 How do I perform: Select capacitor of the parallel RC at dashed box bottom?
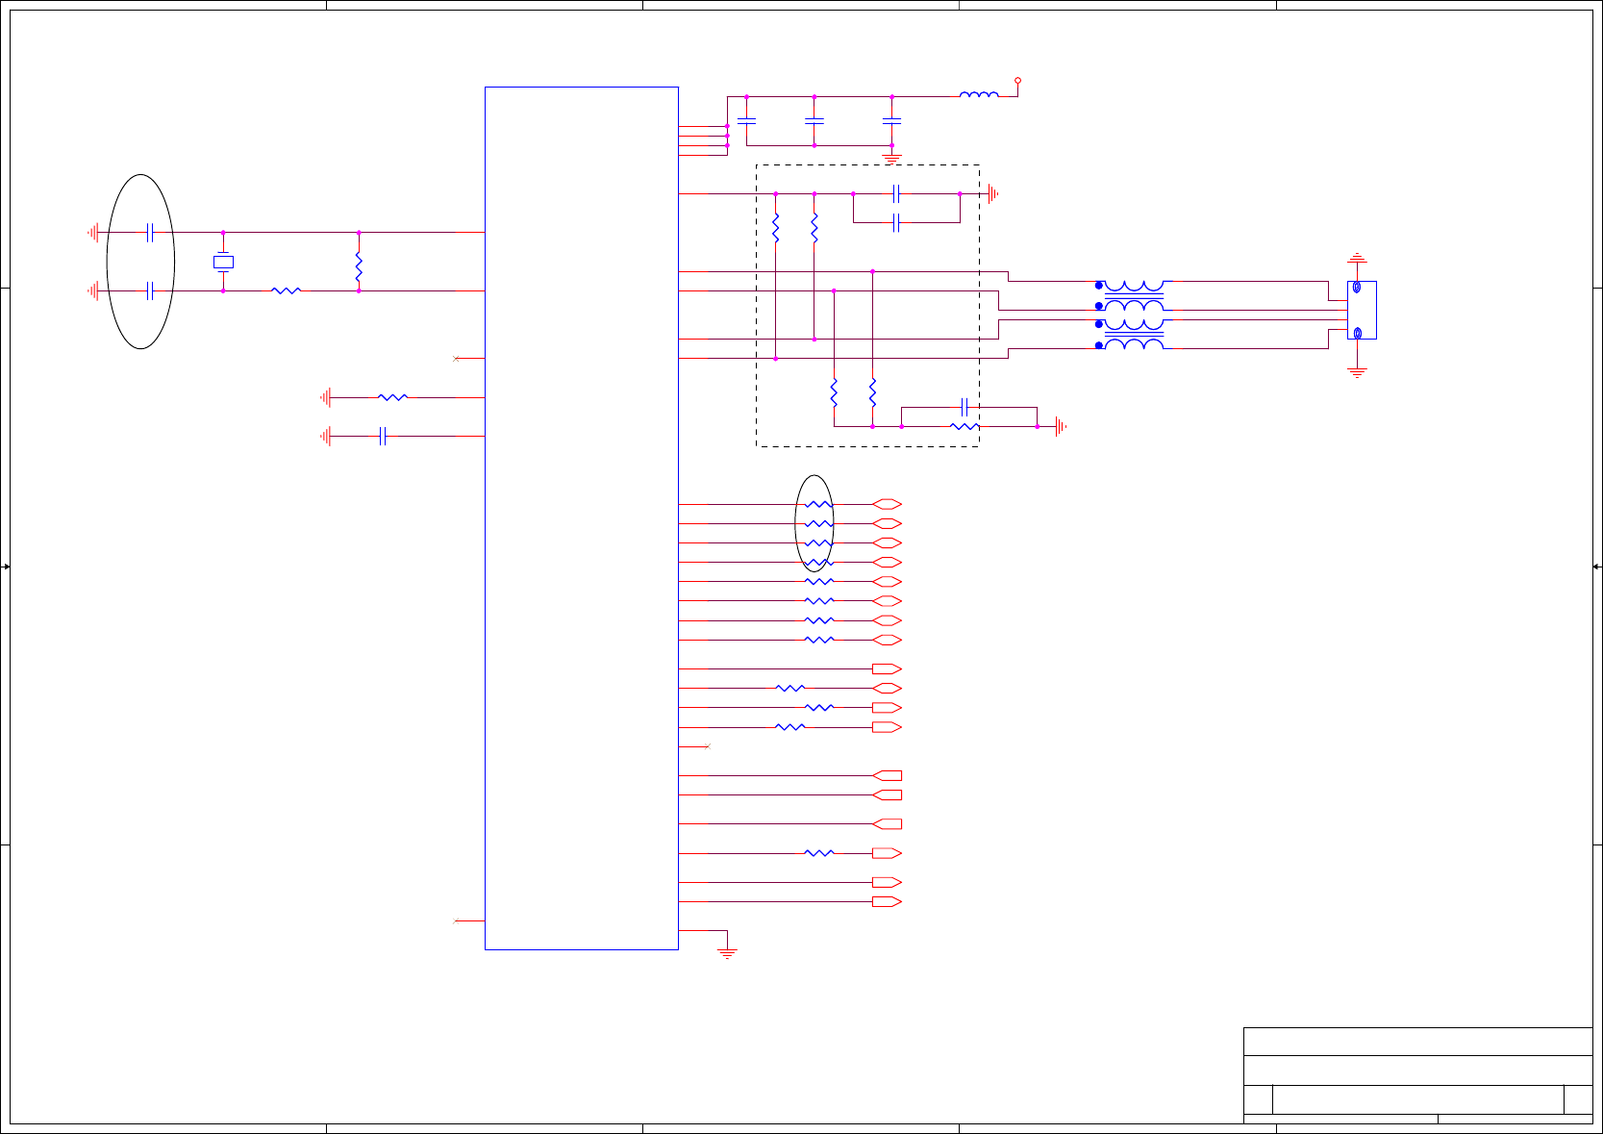click(964, 407)
